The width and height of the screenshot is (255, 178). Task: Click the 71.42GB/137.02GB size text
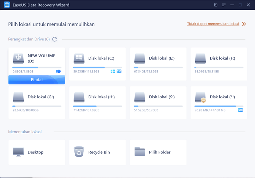click(x=86, y=110)
